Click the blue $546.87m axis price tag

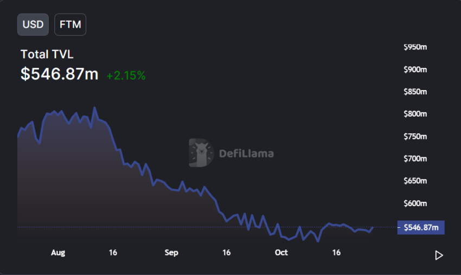(420, 227)
